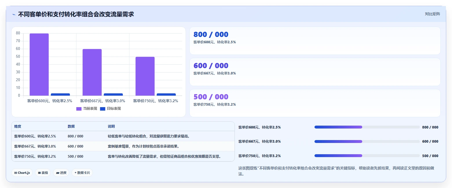
Task: Click table cell 客单价750元、转化率3.2%
Action: pos(35,157)
